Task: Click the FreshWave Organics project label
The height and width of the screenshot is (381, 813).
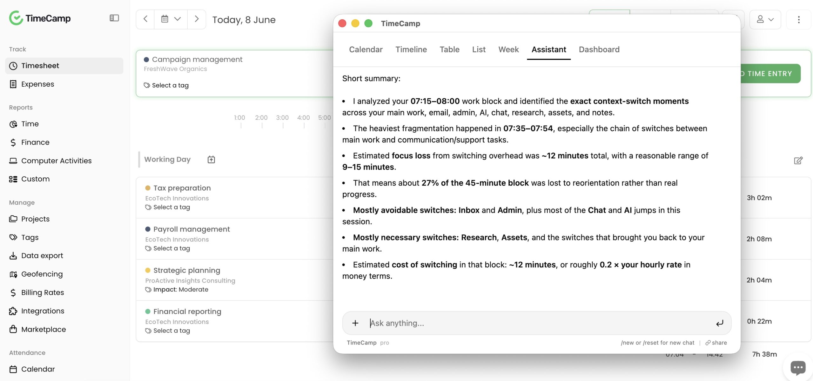Action: click(x=175, y=69)
